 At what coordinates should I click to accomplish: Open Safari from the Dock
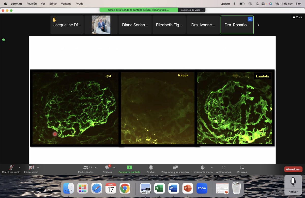(x=97, y=188)
